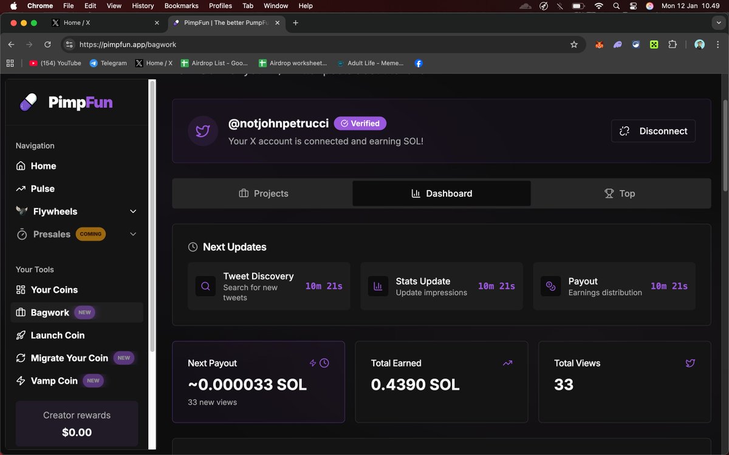Open the YouTube bookmark
This screenshot has width=729, height=455.
pyautogui.click(x=55, y=63)
